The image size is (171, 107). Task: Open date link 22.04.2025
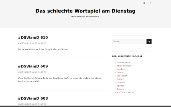coord(40,72)
